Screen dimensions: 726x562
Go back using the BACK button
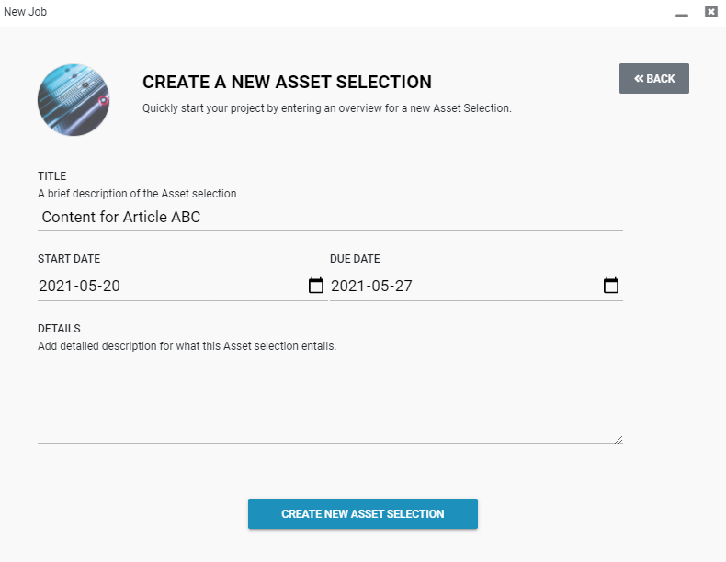653,79
